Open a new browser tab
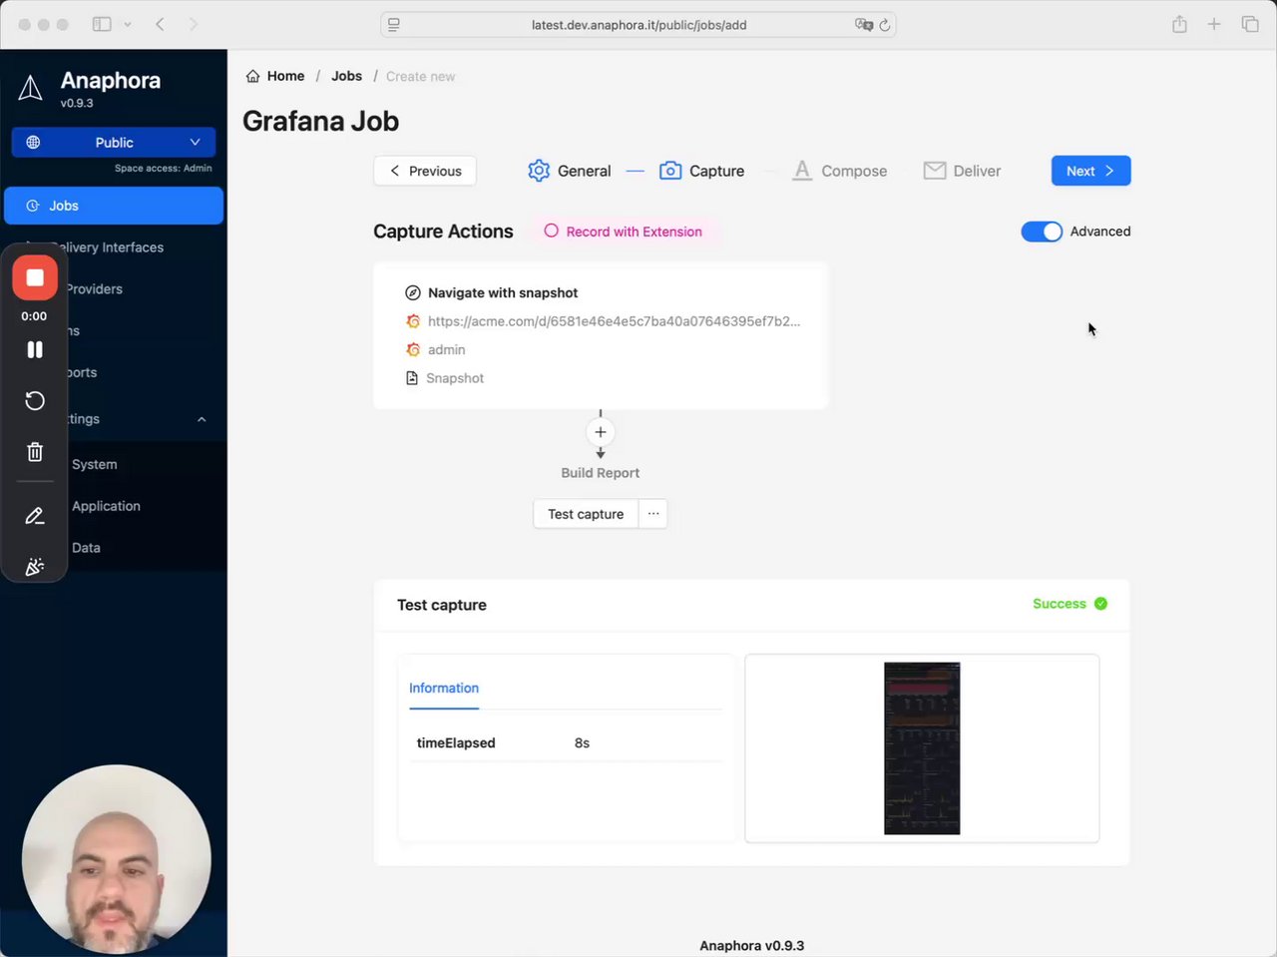The height and width of the screenshot is (957, 1277). (1214, 24)
